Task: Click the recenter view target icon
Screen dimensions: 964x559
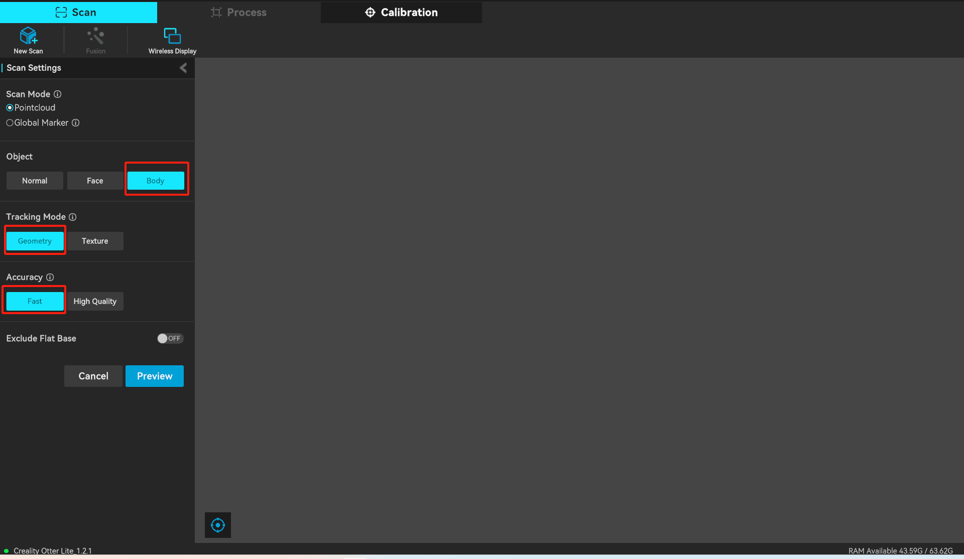Action: point(218,525)
